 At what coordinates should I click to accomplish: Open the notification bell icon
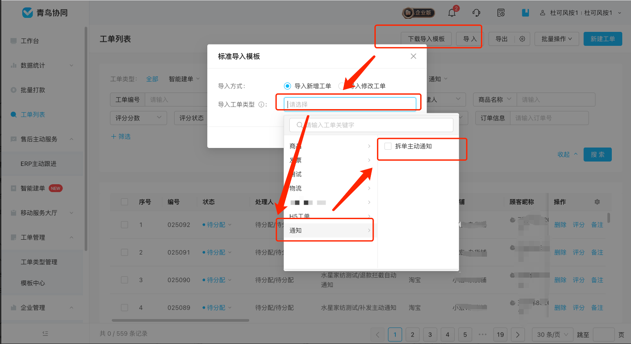(452, 13)
